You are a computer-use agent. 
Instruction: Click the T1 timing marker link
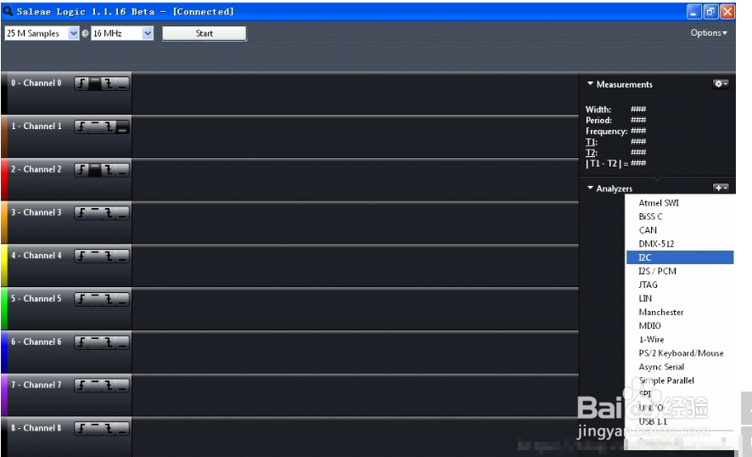click(591, 142)
